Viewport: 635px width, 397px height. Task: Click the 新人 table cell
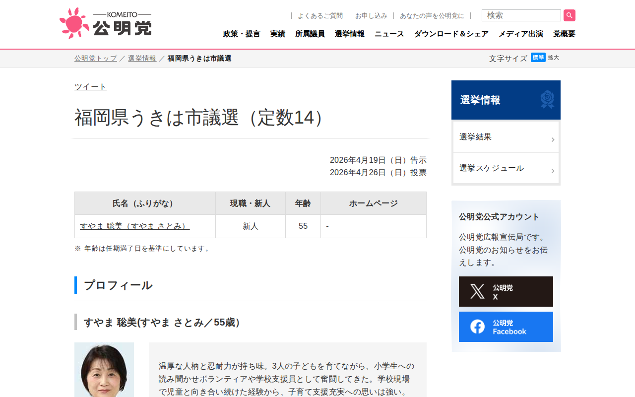[x=251, y=226]
